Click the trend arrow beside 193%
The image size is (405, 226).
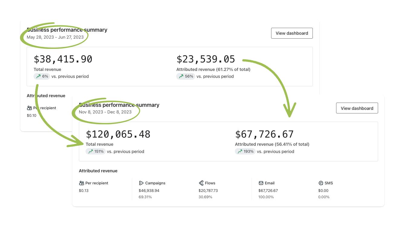point(240,151)
